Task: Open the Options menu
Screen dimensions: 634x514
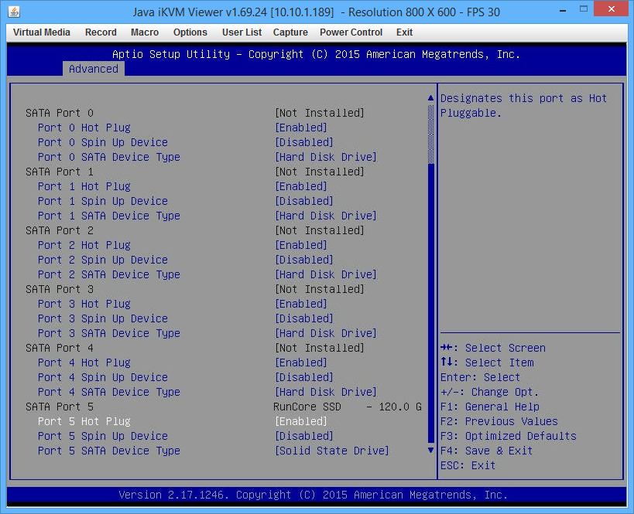Action: tap(190, 32)
